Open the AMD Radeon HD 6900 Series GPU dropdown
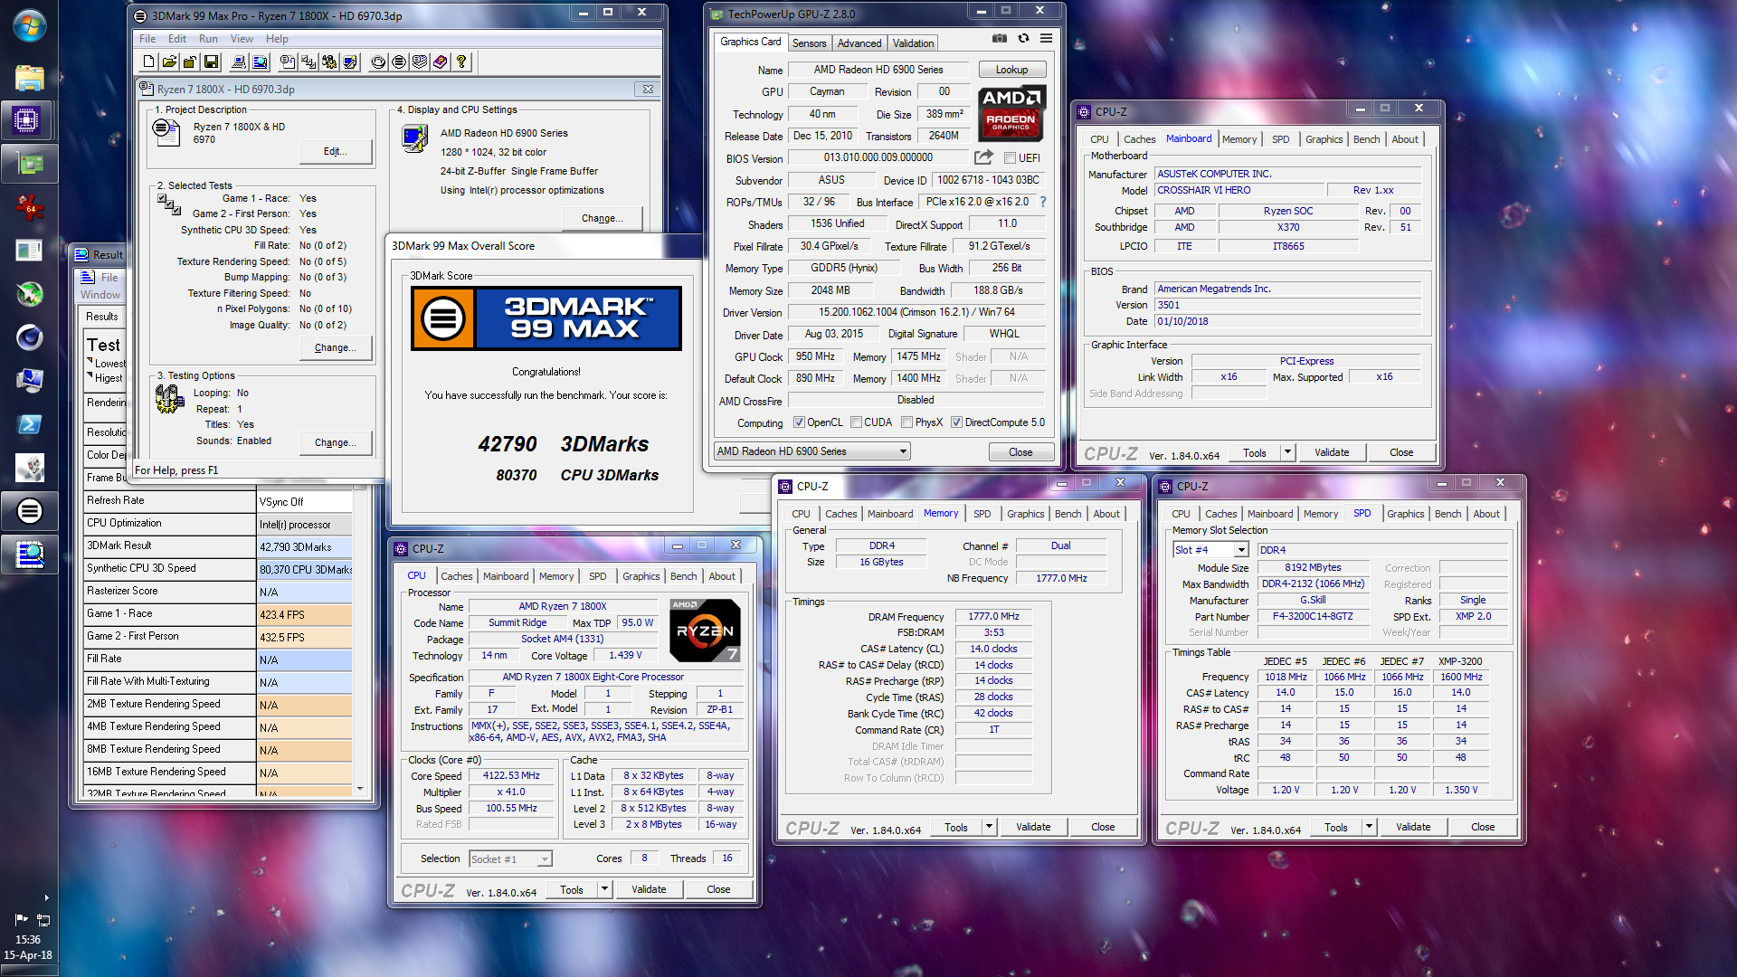This screenshot has width=1737, height=977. [812, 451]
